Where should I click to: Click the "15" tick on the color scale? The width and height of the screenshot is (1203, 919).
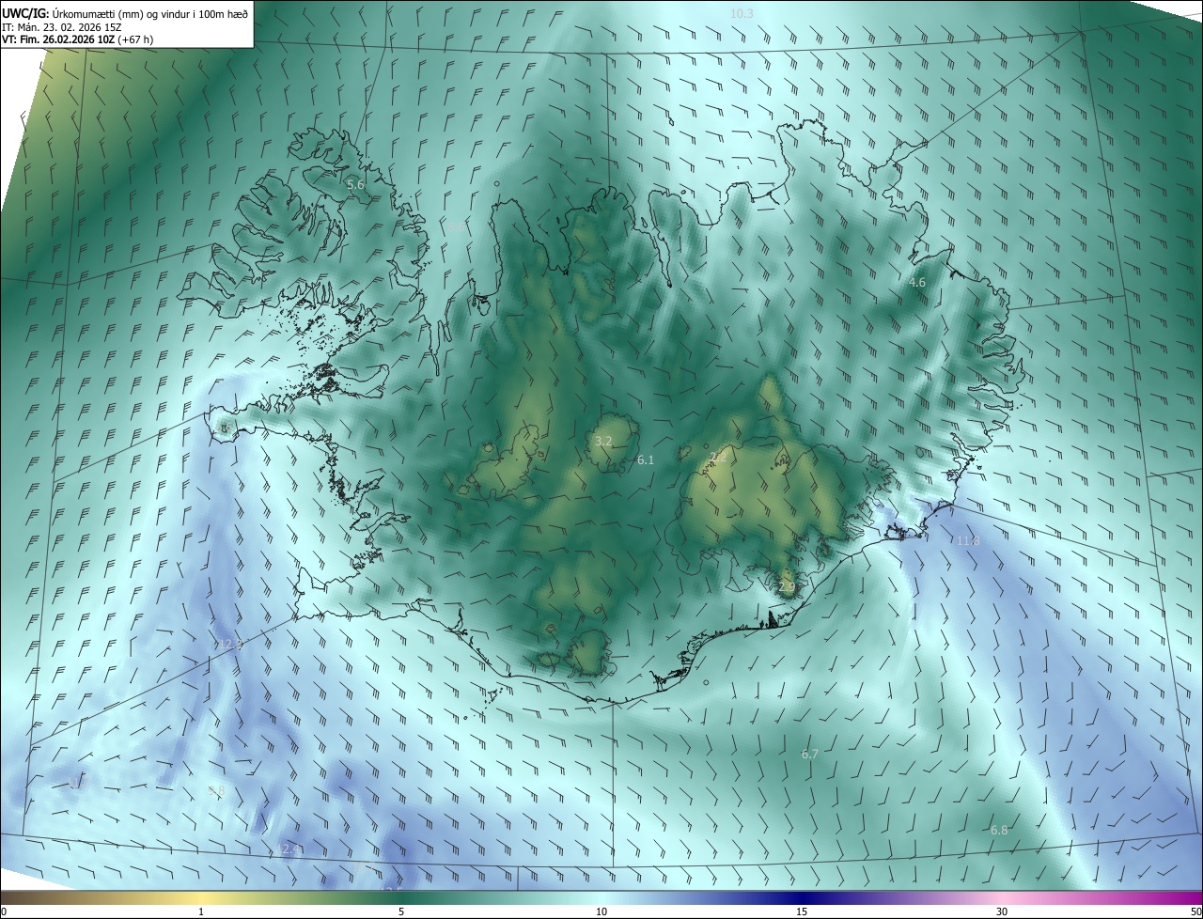tap(802, 911)
